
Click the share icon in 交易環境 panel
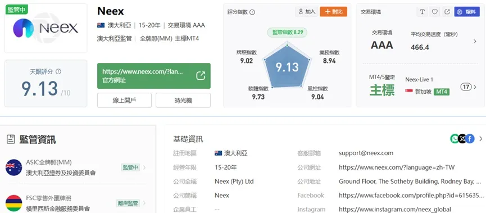click(447, 11)
